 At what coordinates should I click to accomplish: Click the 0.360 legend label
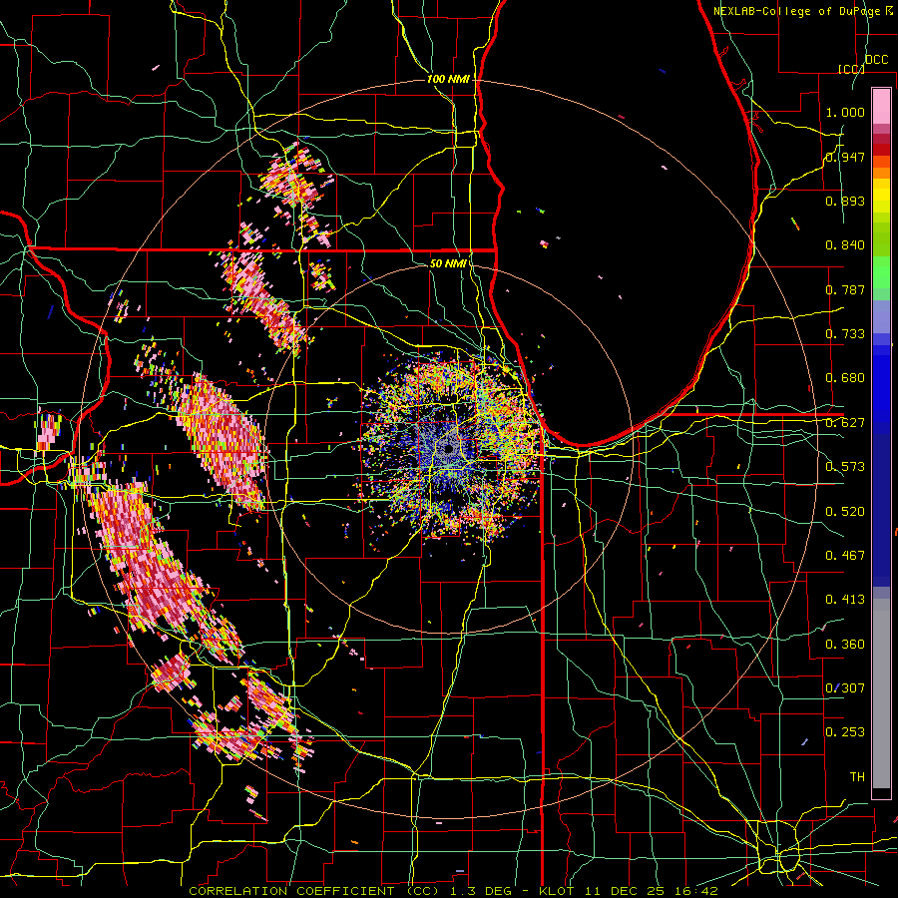845,644
